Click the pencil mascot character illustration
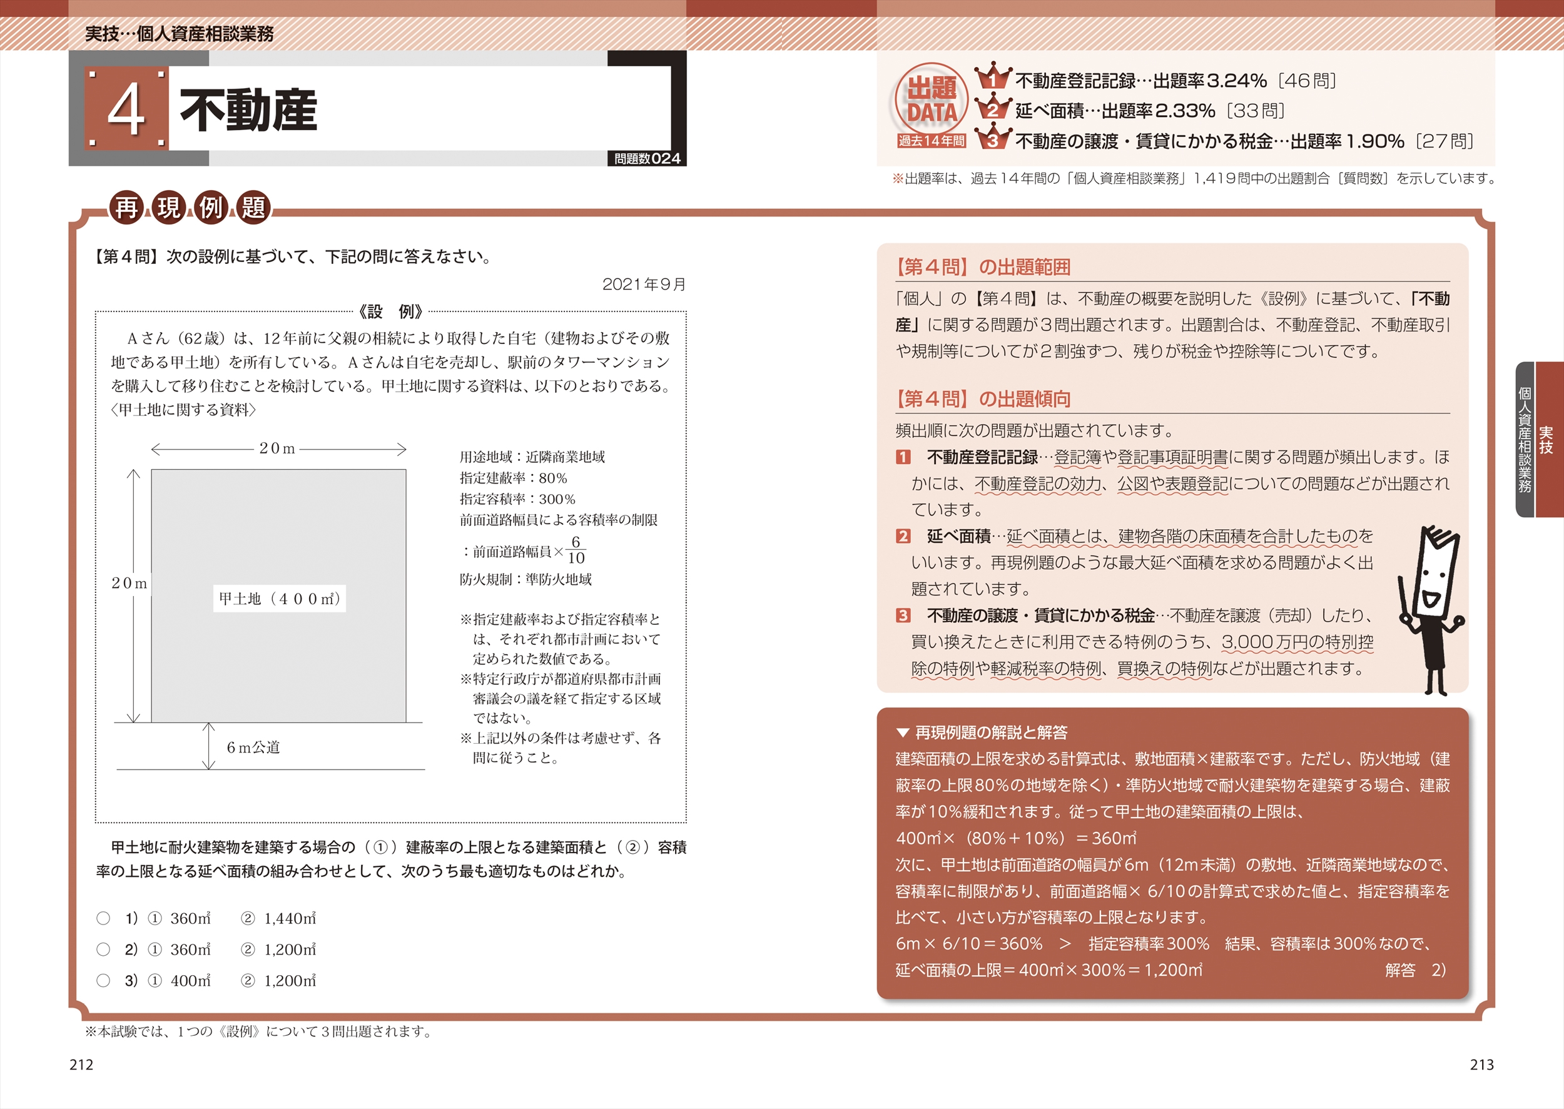This screenshot has width=1564, height=1109. click(x=1431, y=610)
